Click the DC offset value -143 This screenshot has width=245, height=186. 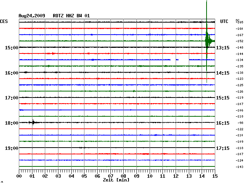point(239,167)
